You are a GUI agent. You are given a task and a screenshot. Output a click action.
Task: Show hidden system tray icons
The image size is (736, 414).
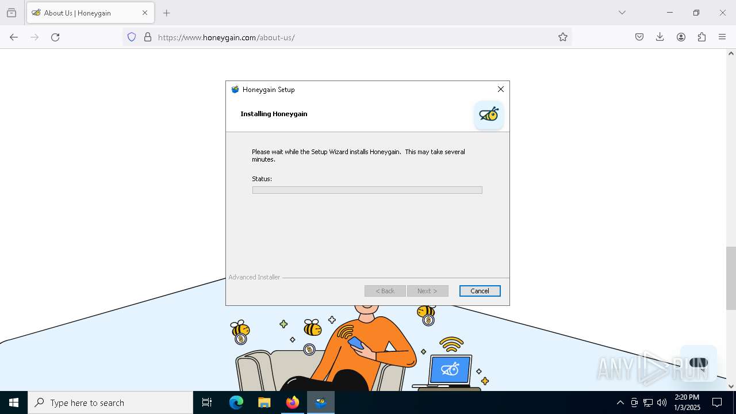coord(620,402)
